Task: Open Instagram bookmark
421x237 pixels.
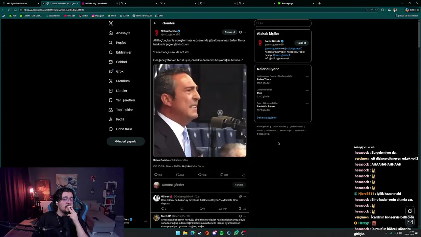Action: [98, 16]
